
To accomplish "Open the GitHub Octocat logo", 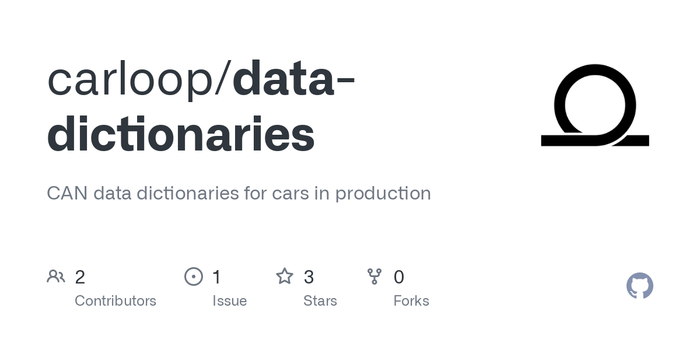I will pos(640,286).
